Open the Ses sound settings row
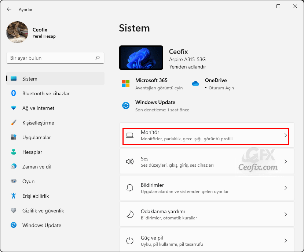Image resolution: width=304 pixels, height=252 pixels. click(x=207, y=162)
